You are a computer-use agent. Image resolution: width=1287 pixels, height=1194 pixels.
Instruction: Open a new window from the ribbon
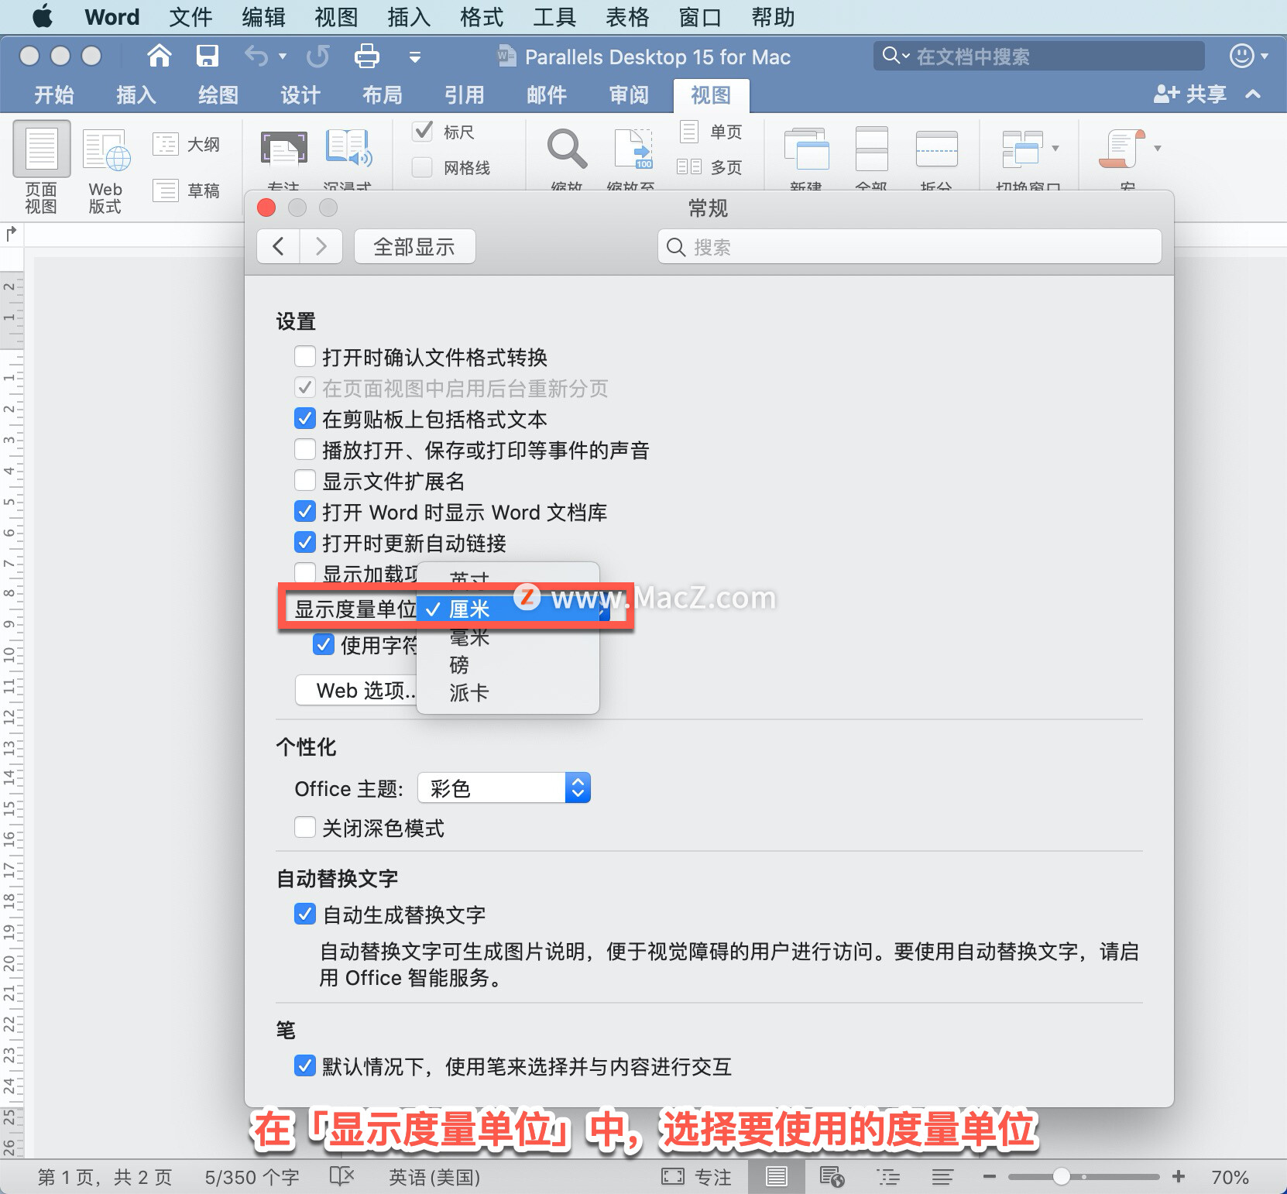806,149
